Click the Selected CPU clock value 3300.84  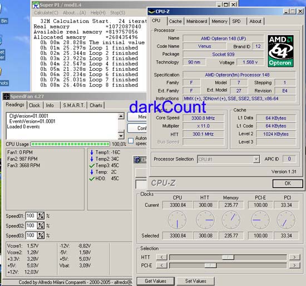(x=177, y=236)
